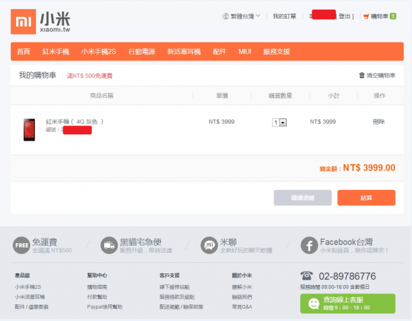Viewport: 412px width, 321px height.
Task: Open 紅米手機 navigation item
Action: tap(56, 51)
